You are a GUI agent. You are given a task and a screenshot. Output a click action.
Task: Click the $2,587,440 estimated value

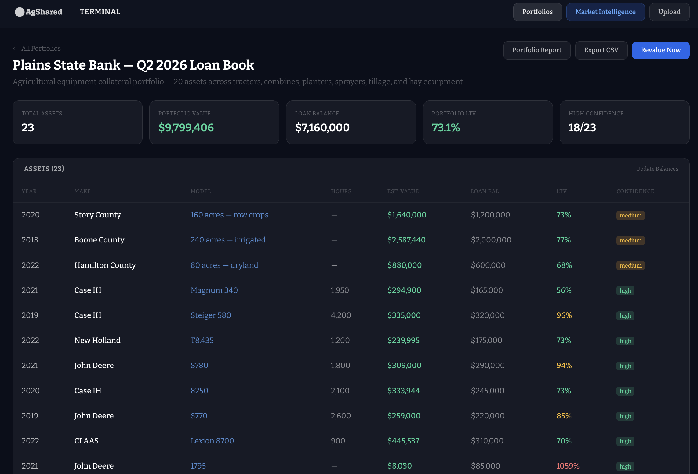(x=406, y=240)
